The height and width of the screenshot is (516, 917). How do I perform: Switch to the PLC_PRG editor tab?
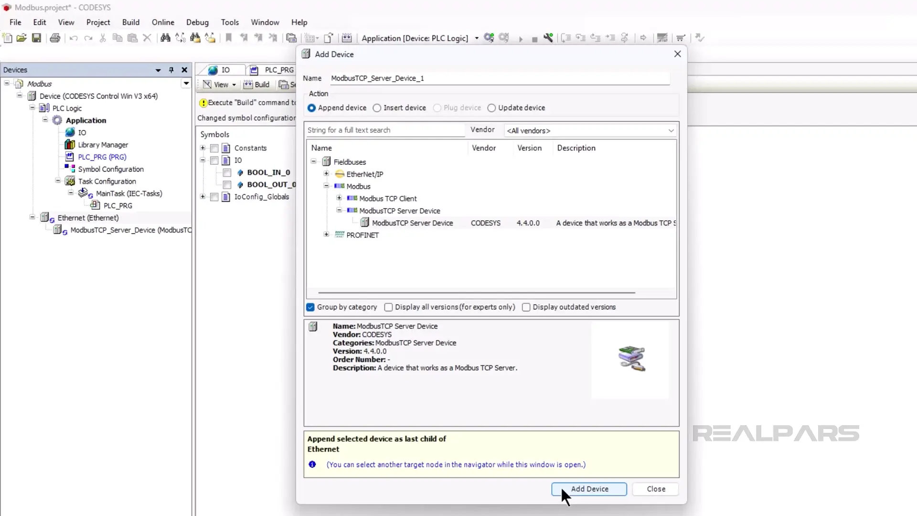point(272,70)
